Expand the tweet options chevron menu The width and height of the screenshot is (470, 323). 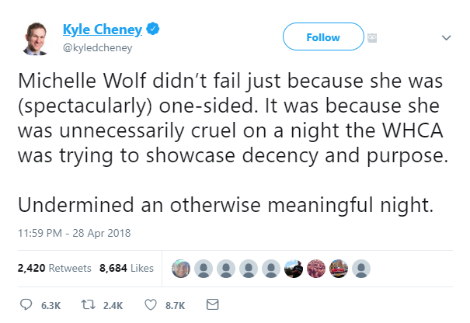(447, 38)
